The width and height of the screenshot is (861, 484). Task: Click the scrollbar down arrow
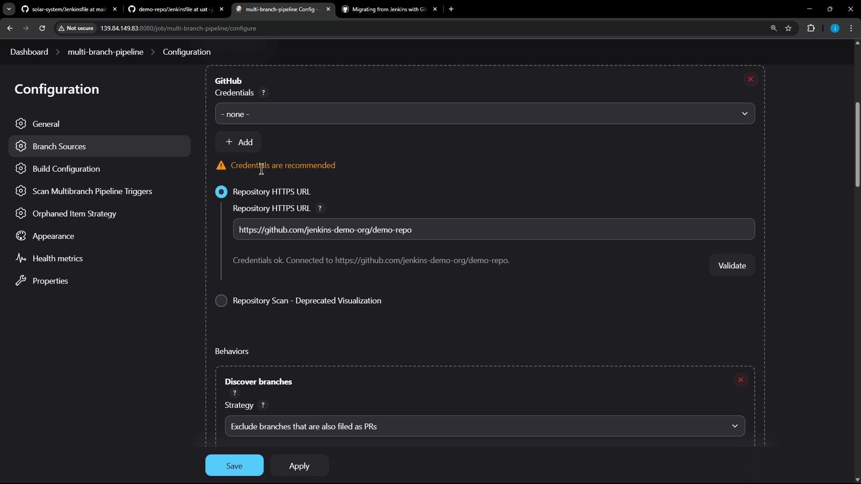[857, 480]
